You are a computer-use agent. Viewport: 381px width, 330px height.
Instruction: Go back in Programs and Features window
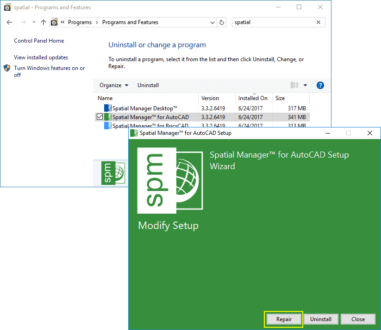9,22
